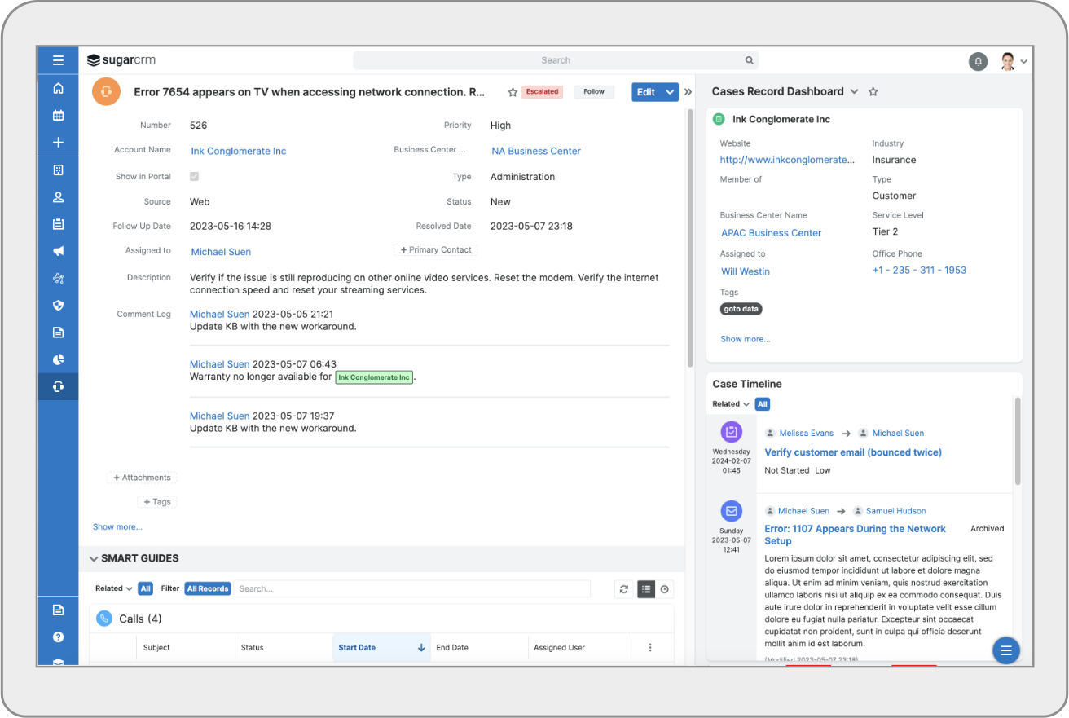
Task: Open the user avatar menu
Action: pyautogui.click(x=1013, y=61)
